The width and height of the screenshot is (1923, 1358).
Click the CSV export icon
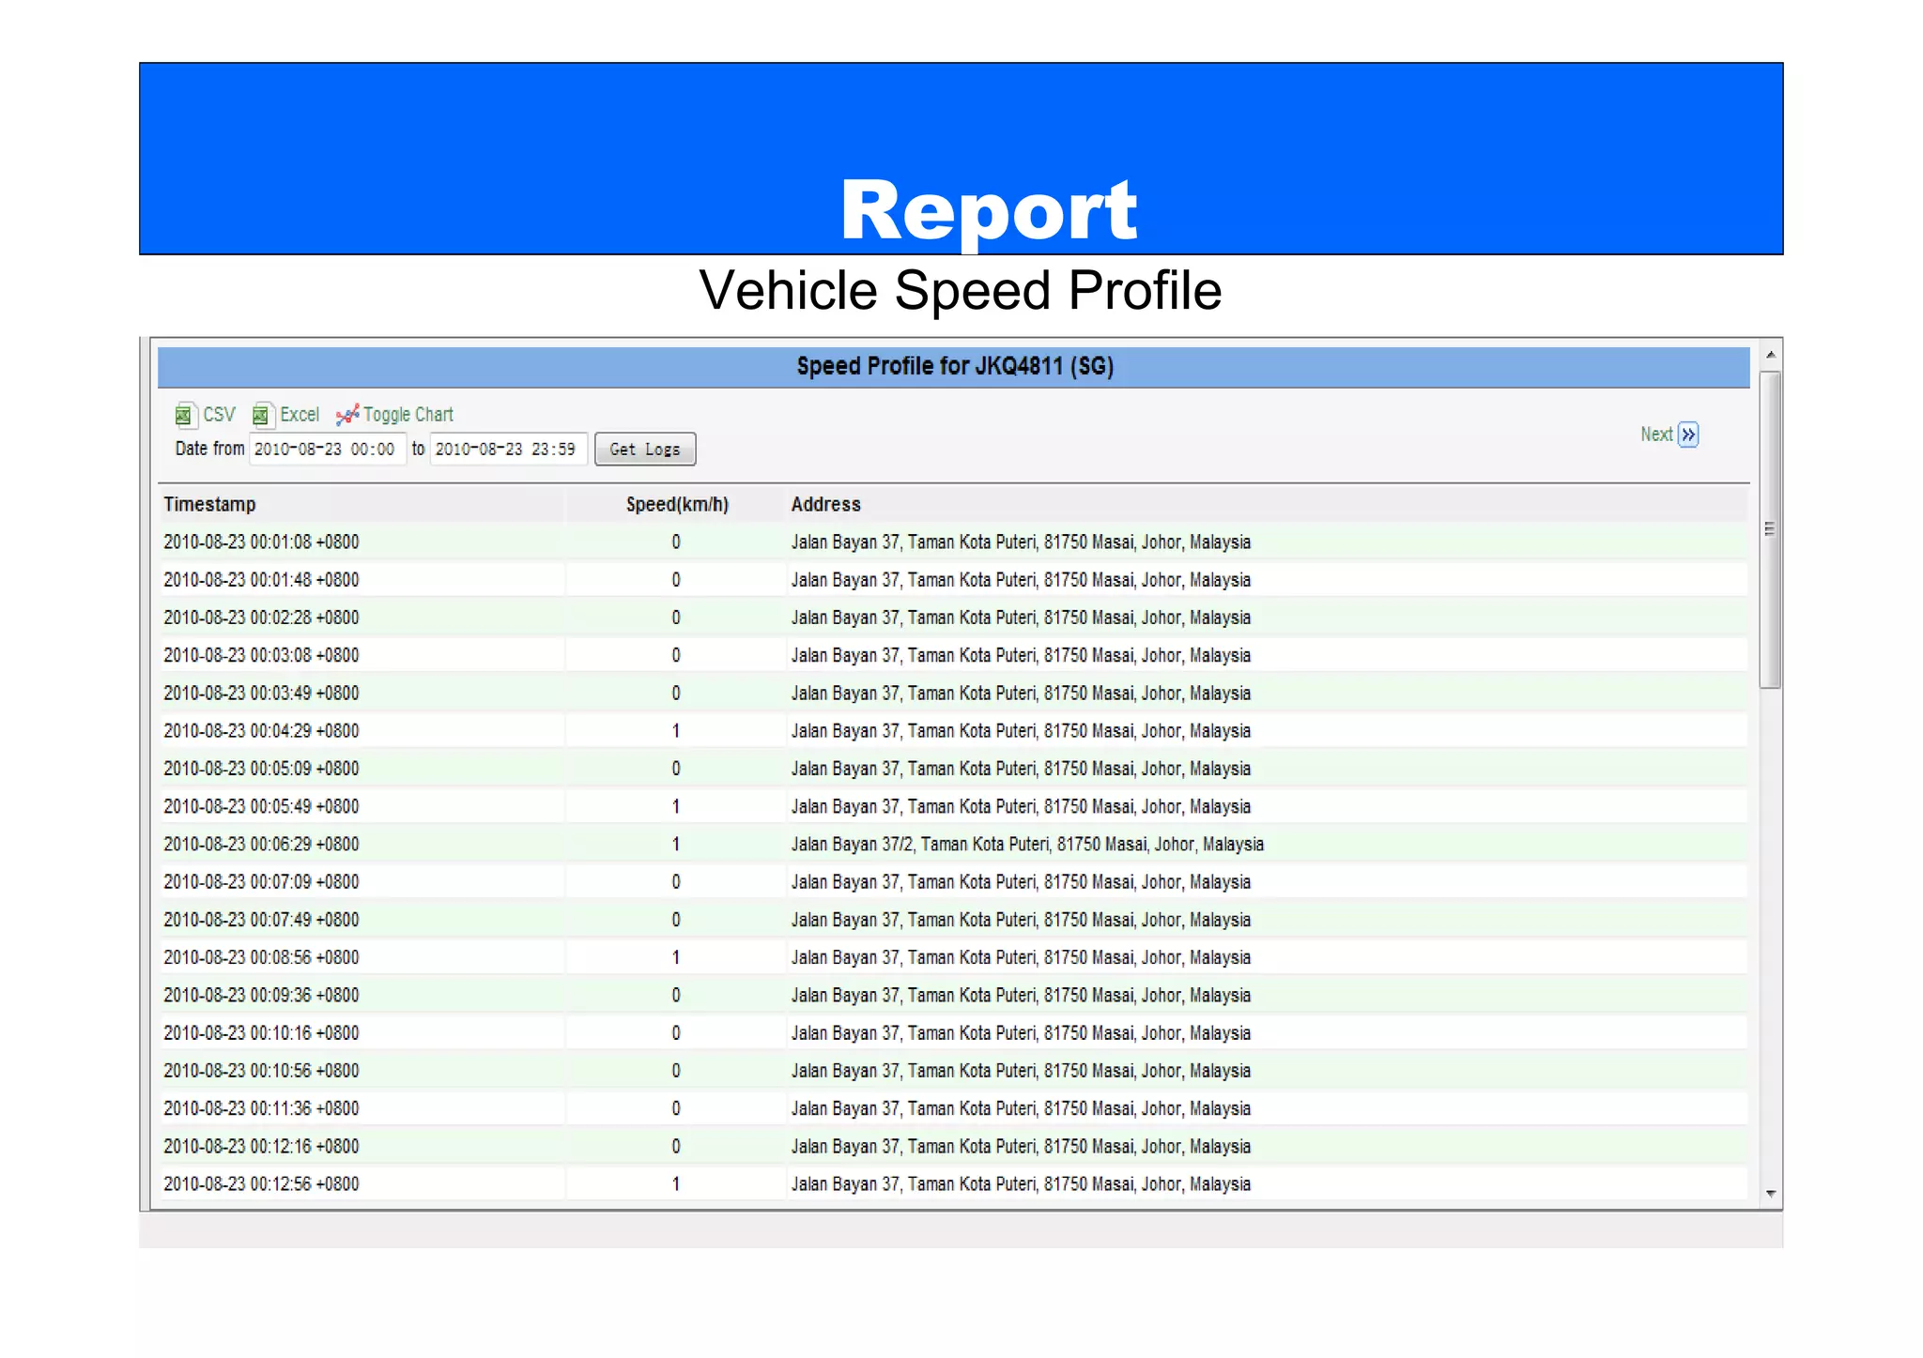184,415
